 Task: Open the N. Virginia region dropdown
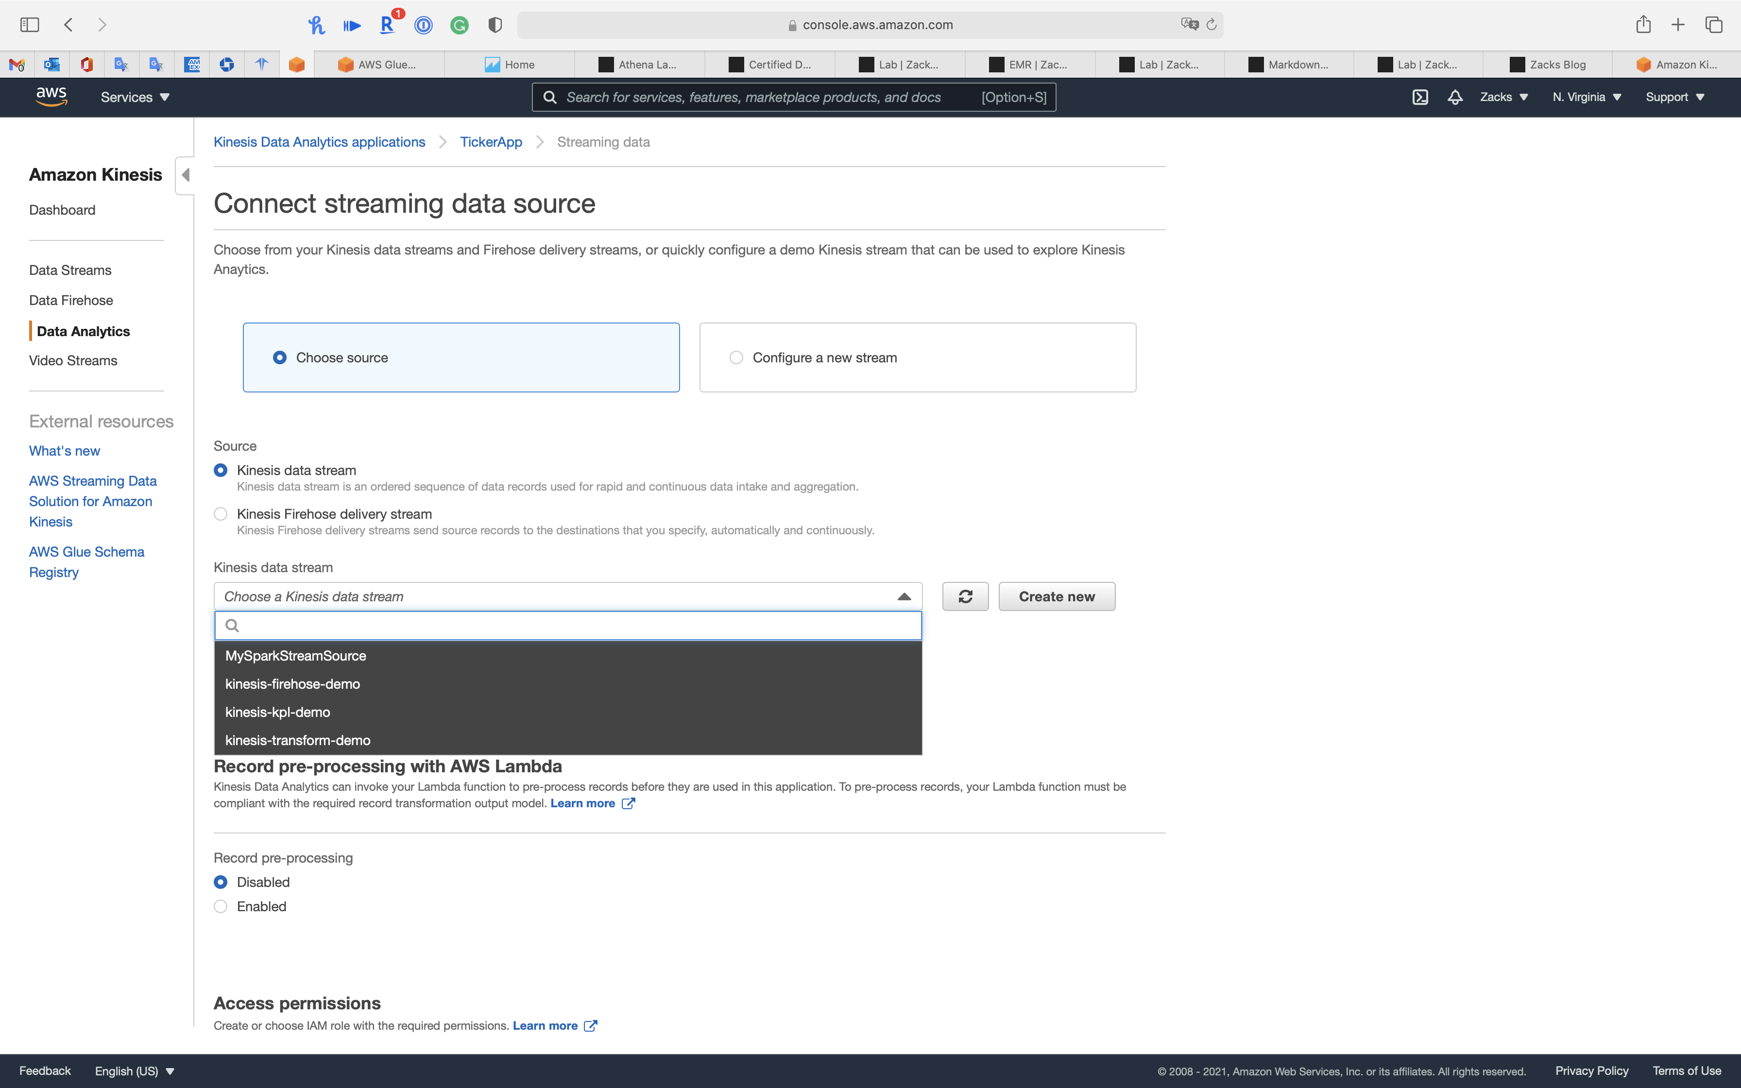pos(1587,97)
